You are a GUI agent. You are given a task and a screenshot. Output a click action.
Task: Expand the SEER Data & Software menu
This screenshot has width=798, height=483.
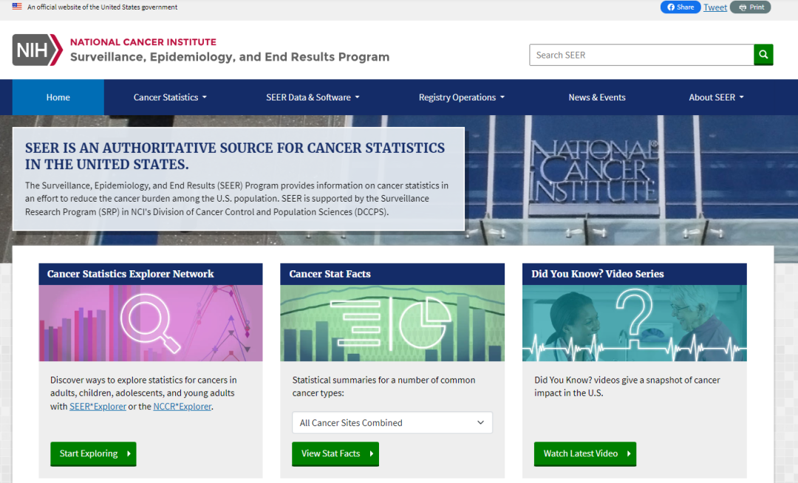313,97
